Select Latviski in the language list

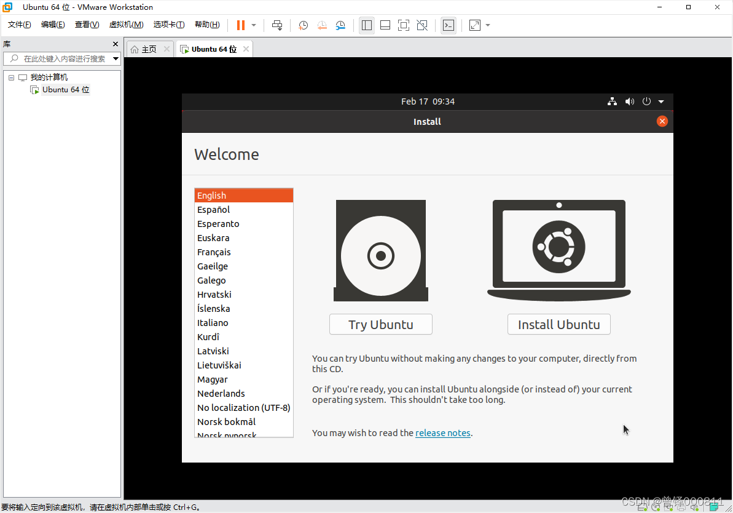pos(243,351)
